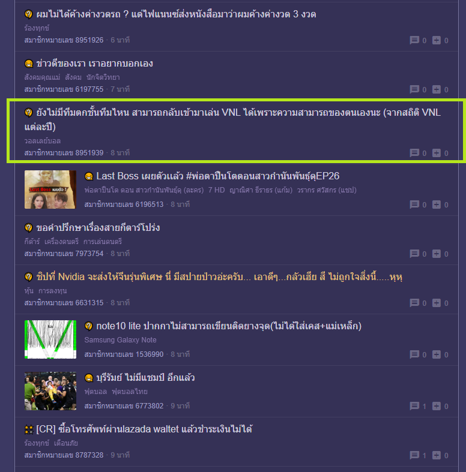Open the VNL volleyball statistics thread title
Image resolution: width=466 pixels, height=472 pixels.
point(232,119)
